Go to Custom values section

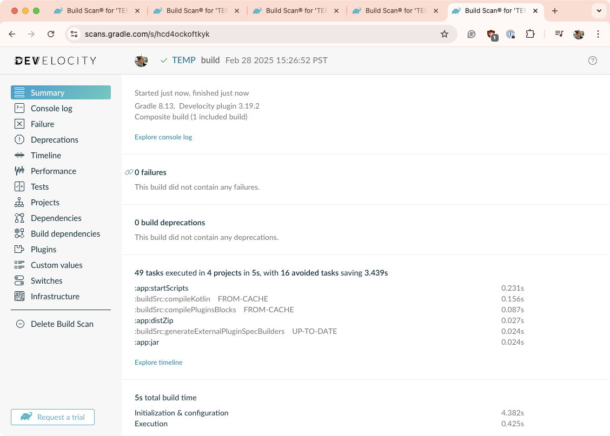[x=56, y=265]
